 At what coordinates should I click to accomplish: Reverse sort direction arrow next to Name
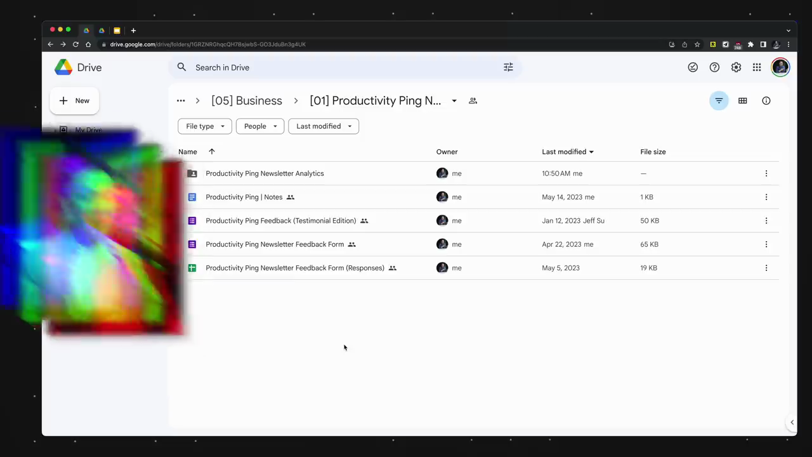[x=212, y=152]
